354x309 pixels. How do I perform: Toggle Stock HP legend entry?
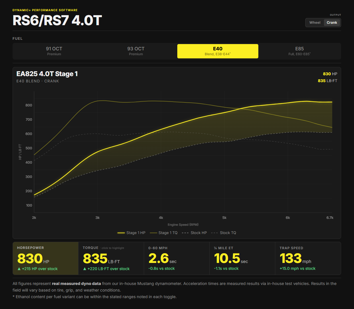tap(194, 233)
